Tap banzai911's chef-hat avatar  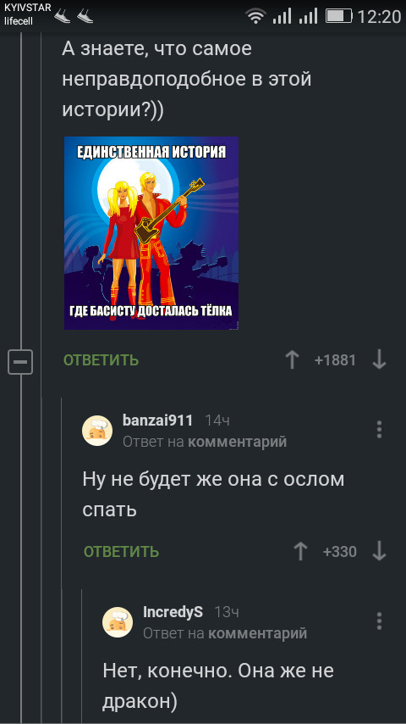(x=97, y=431)
